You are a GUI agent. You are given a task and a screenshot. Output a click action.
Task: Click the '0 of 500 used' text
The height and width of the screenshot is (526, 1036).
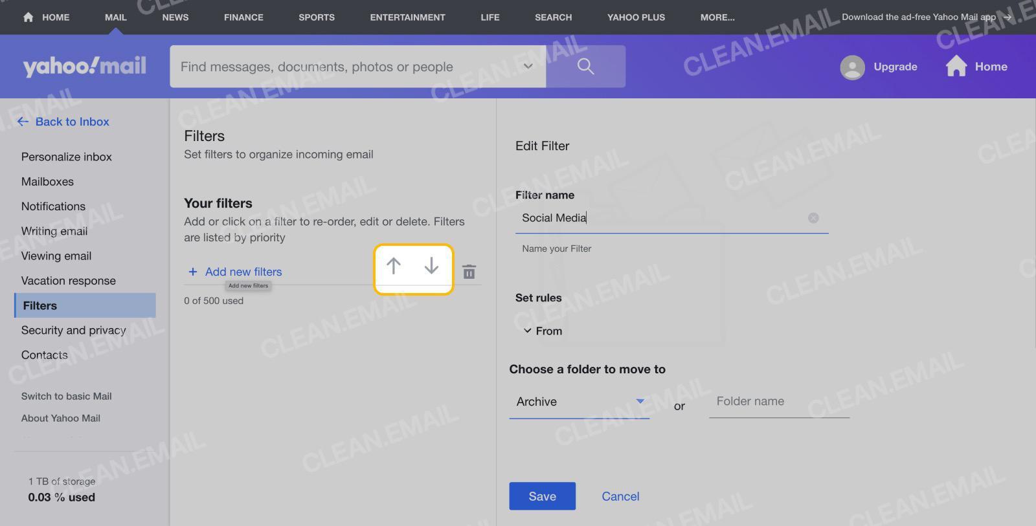(x=214, y=301)
